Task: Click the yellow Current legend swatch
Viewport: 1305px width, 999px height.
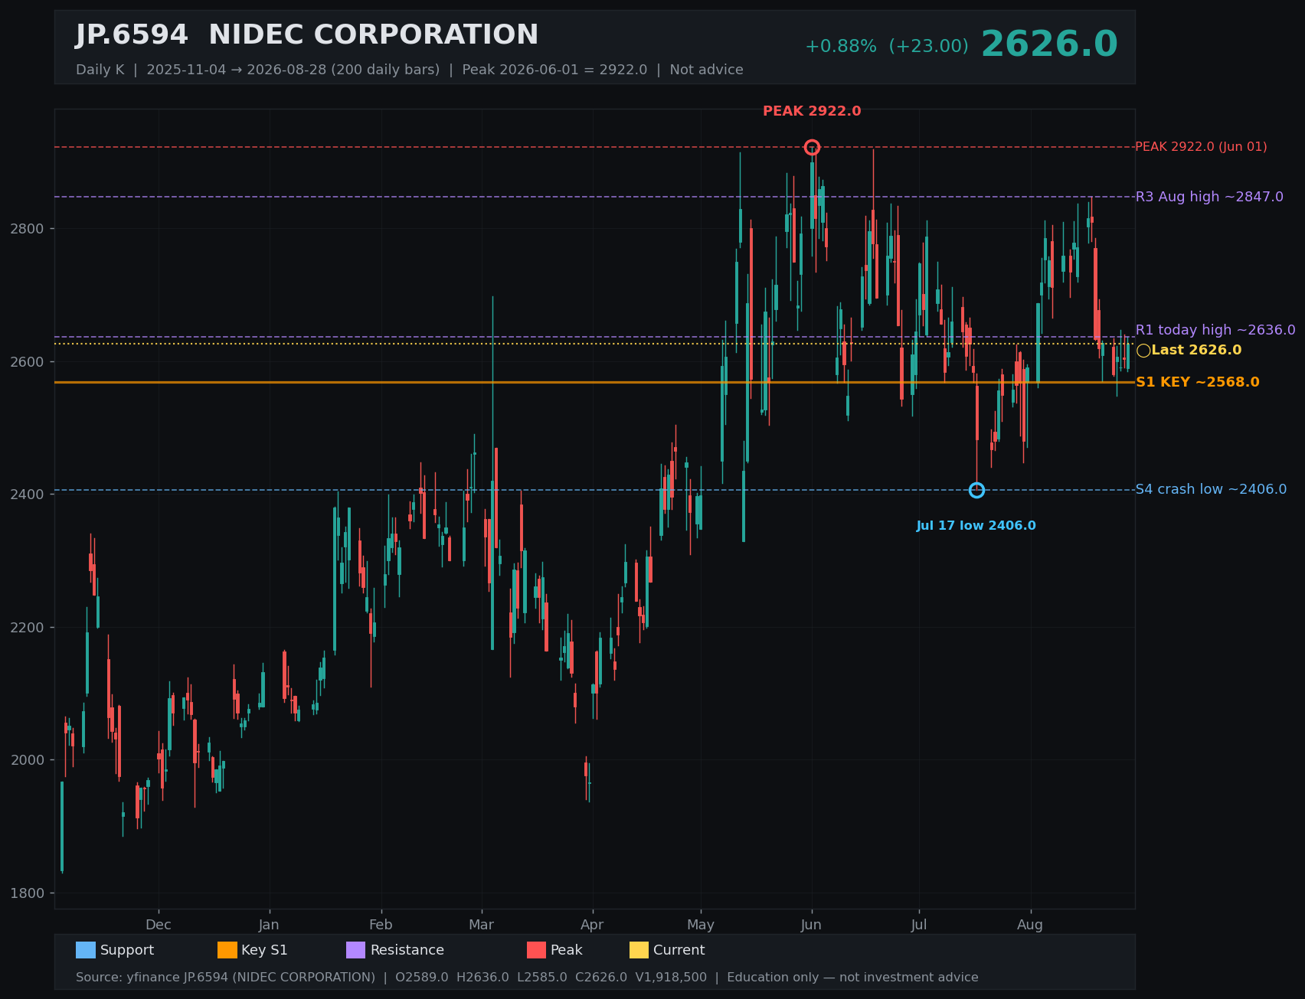Action: [x=639, y=950]
